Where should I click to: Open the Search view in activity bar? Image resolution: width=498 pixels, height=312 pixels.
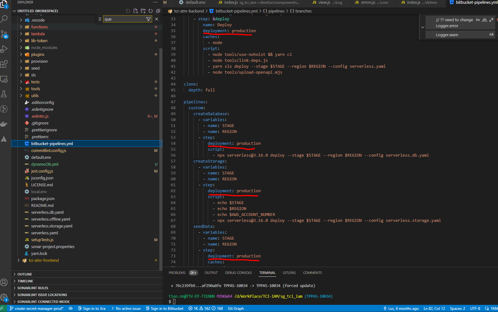tap(4, 19)
